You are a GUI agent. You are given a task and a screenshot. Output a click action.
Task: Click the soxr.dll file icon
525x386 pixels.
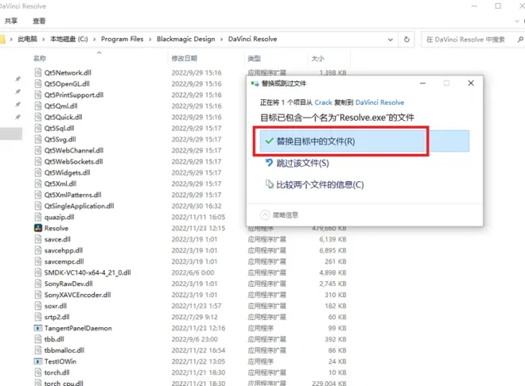tap(38, 306)
